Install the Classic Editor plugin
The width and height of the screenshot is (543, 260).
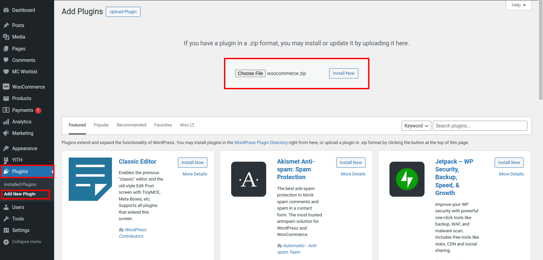[x=193, y=163]
